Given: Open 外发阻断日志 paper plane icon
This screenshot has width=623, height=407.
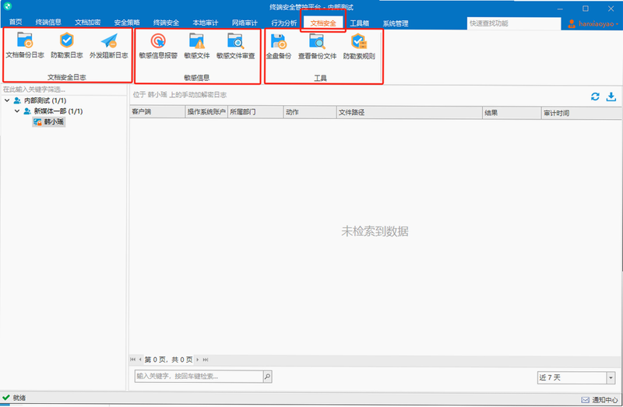Looking at the screenshot, I should pyautogui.click(x=109, y=41).
